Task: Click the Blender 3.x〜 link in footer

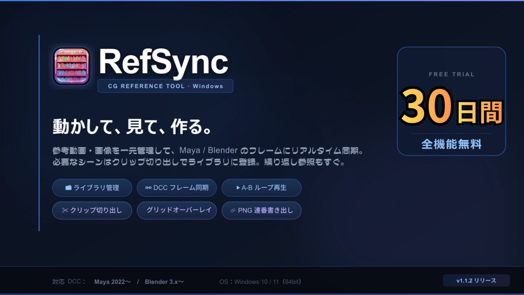Action: (164, 282)
